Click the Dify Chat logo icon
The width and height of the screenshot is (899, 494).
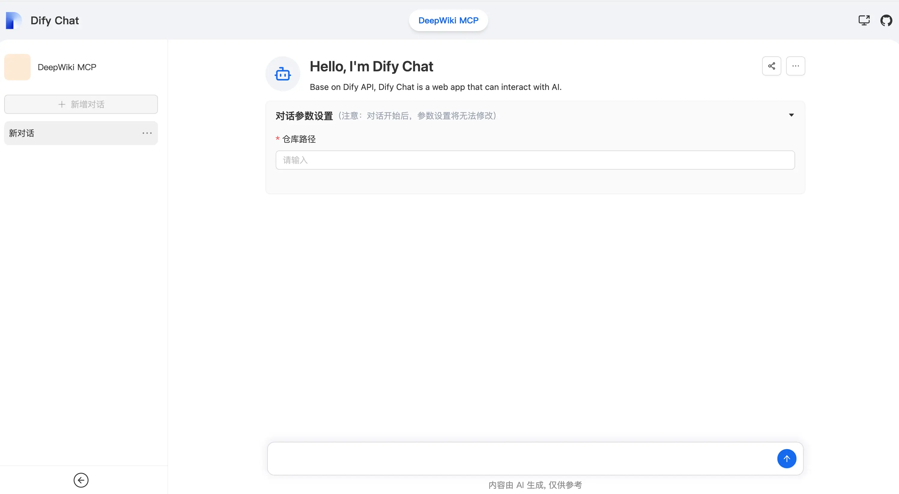coord(14,21)
